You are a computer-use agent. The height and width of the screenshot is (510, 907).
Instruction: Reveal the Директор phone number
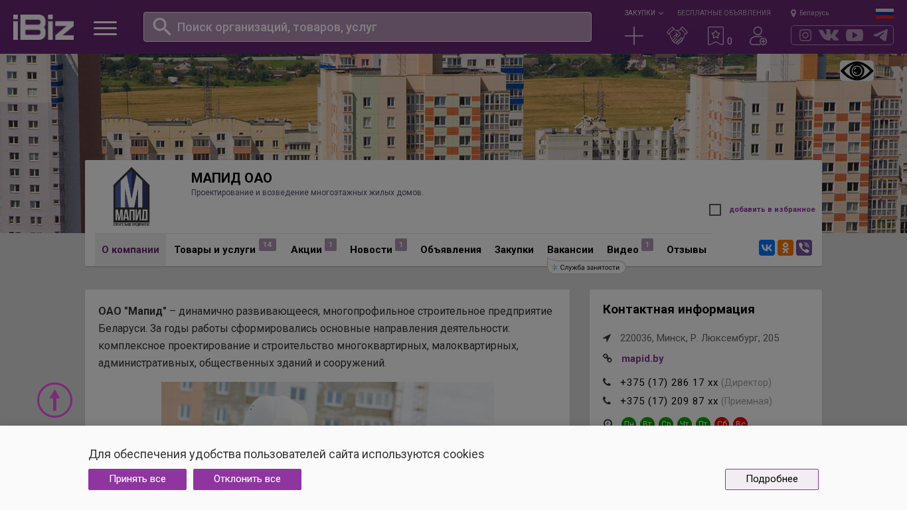(669, 382)
